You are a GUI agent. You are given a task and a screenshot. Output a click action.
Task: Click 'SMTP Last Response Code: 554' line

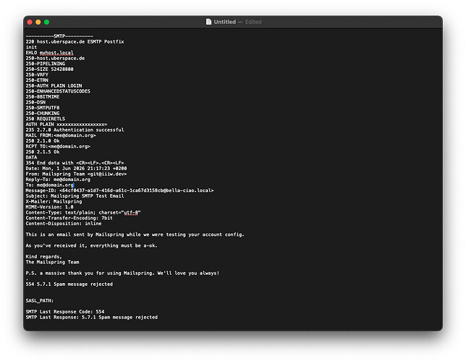pyautogui.click(x=65, y=311)
